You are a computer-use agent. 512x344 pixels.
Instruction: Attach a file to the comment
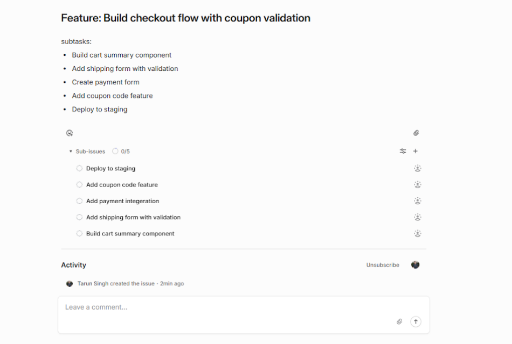(399, 322)
